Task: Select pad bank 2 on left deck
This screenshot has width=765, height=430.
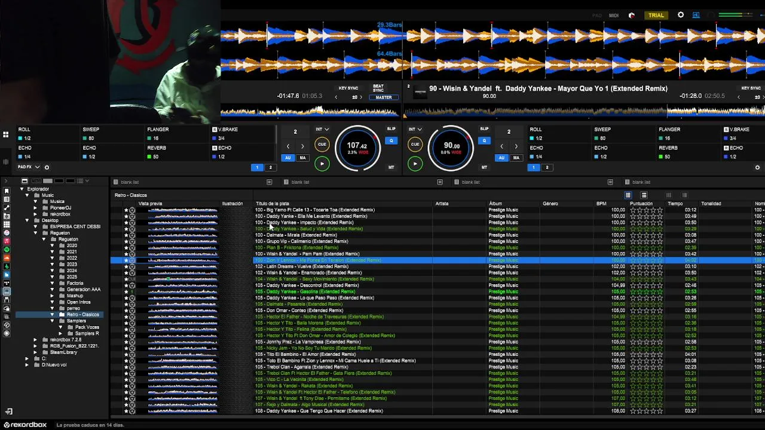Action: coord(270,167)
